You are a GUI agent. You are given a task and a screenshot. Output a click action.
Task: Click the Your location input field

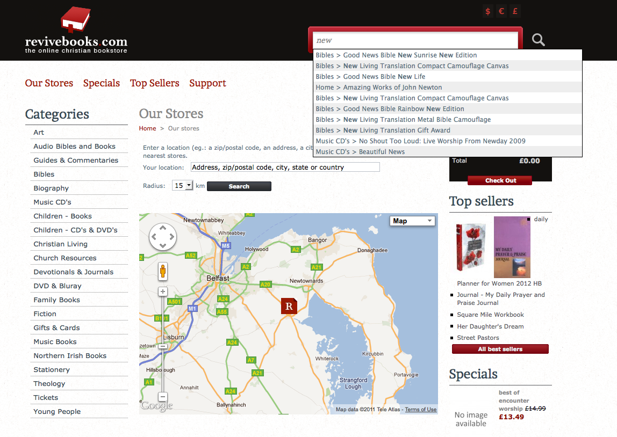285,167
